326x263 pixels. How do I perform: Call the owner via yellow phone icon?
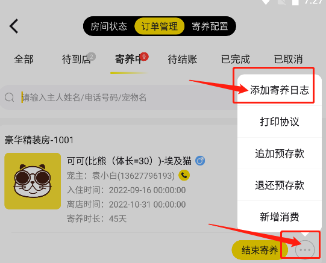(184, 175)
